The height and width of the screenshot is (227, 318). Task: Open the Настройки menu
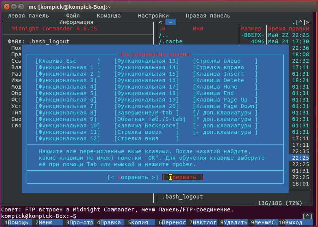click(153, 16)
